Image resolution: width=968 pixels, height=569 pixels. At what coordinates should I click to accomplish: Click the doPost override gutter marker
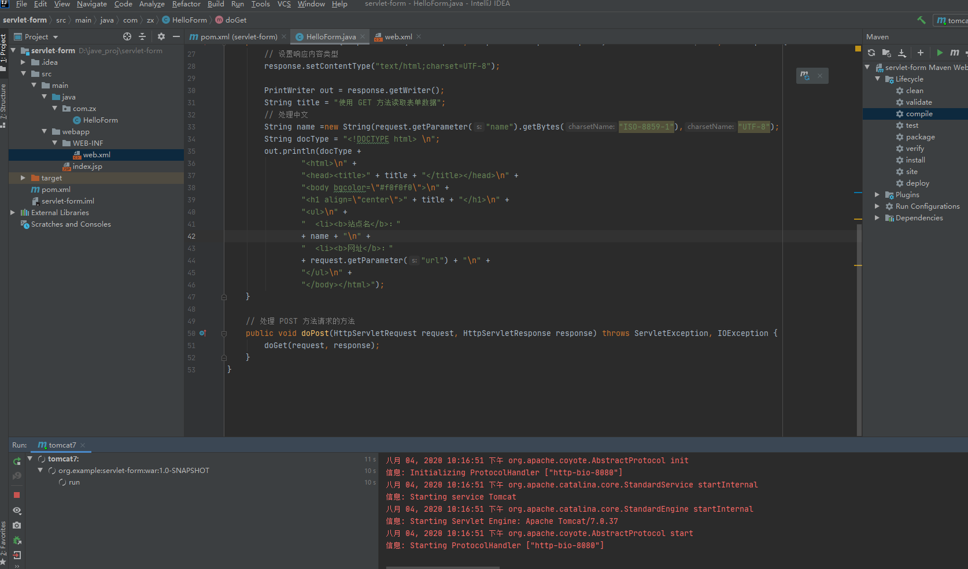[x=203, y=333]
